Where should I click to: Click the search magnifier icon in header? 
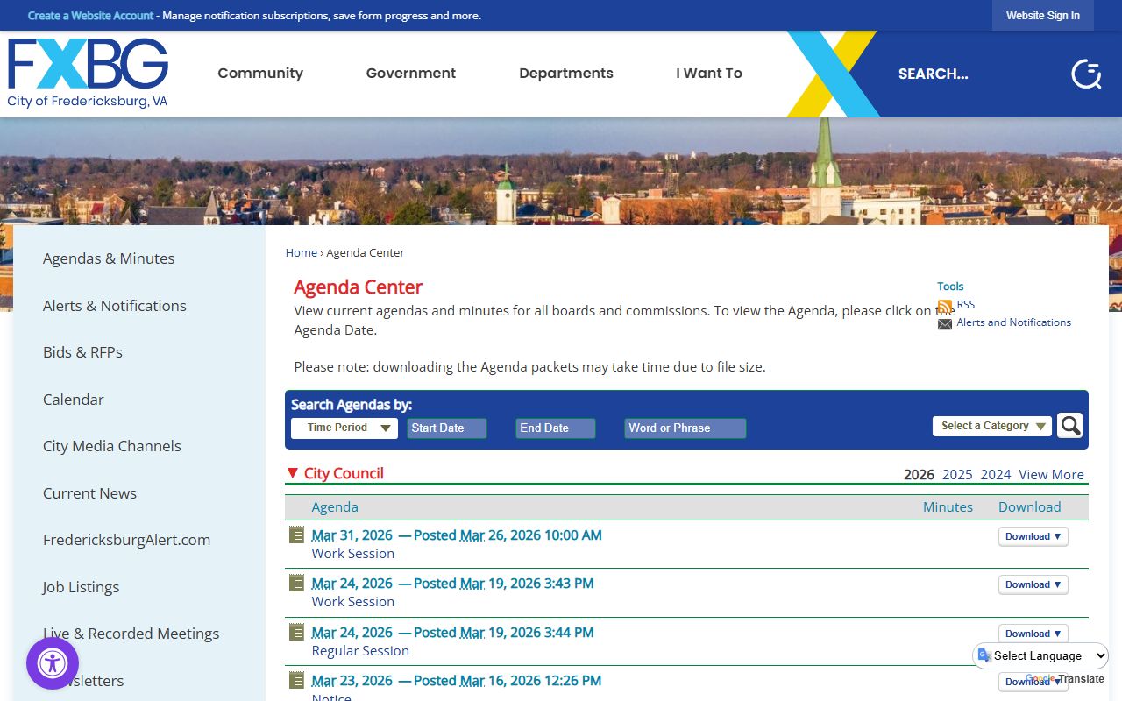pos(1086,74)
